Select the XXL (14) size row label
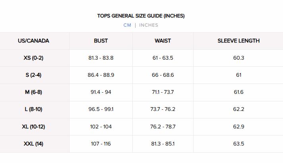Image resolution: width=283 pixels, height=163 pixels. point(33,144)
